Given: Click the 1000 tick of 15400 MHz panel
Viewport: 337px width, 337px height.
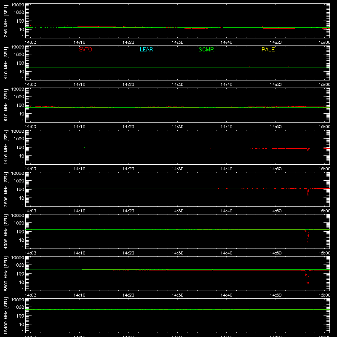Looking at the screenshot, I should click(19, 307).
